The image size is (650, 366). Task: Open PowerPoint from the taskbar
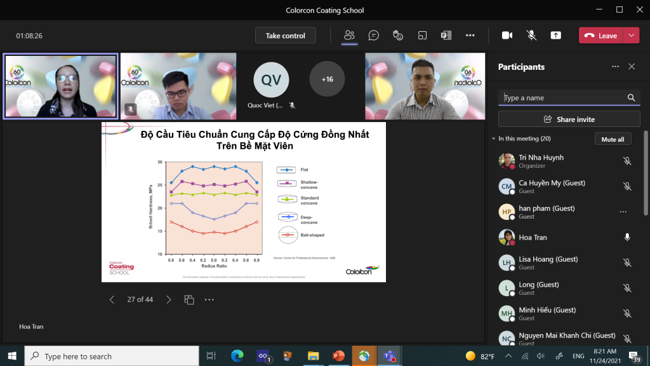(x=338, y=356)
